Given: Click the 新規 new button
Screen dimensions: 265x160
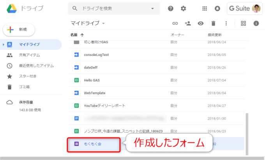Looking at the screenshot, I should (x=19, y=30).
